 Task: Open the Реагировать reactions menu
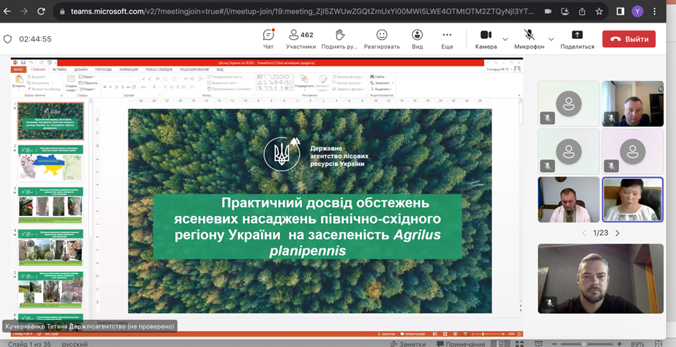tap(382, 39)
